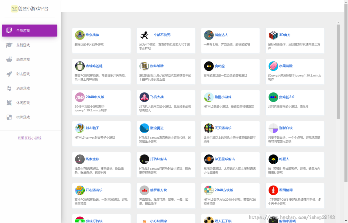Click the description 超好玩的卡片战争游戏
This screenshot has height=223, width=348.
(x=89, y=45)
